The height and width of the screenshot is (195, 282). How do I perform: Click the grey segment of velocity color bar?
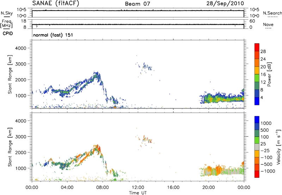(257, 147)
